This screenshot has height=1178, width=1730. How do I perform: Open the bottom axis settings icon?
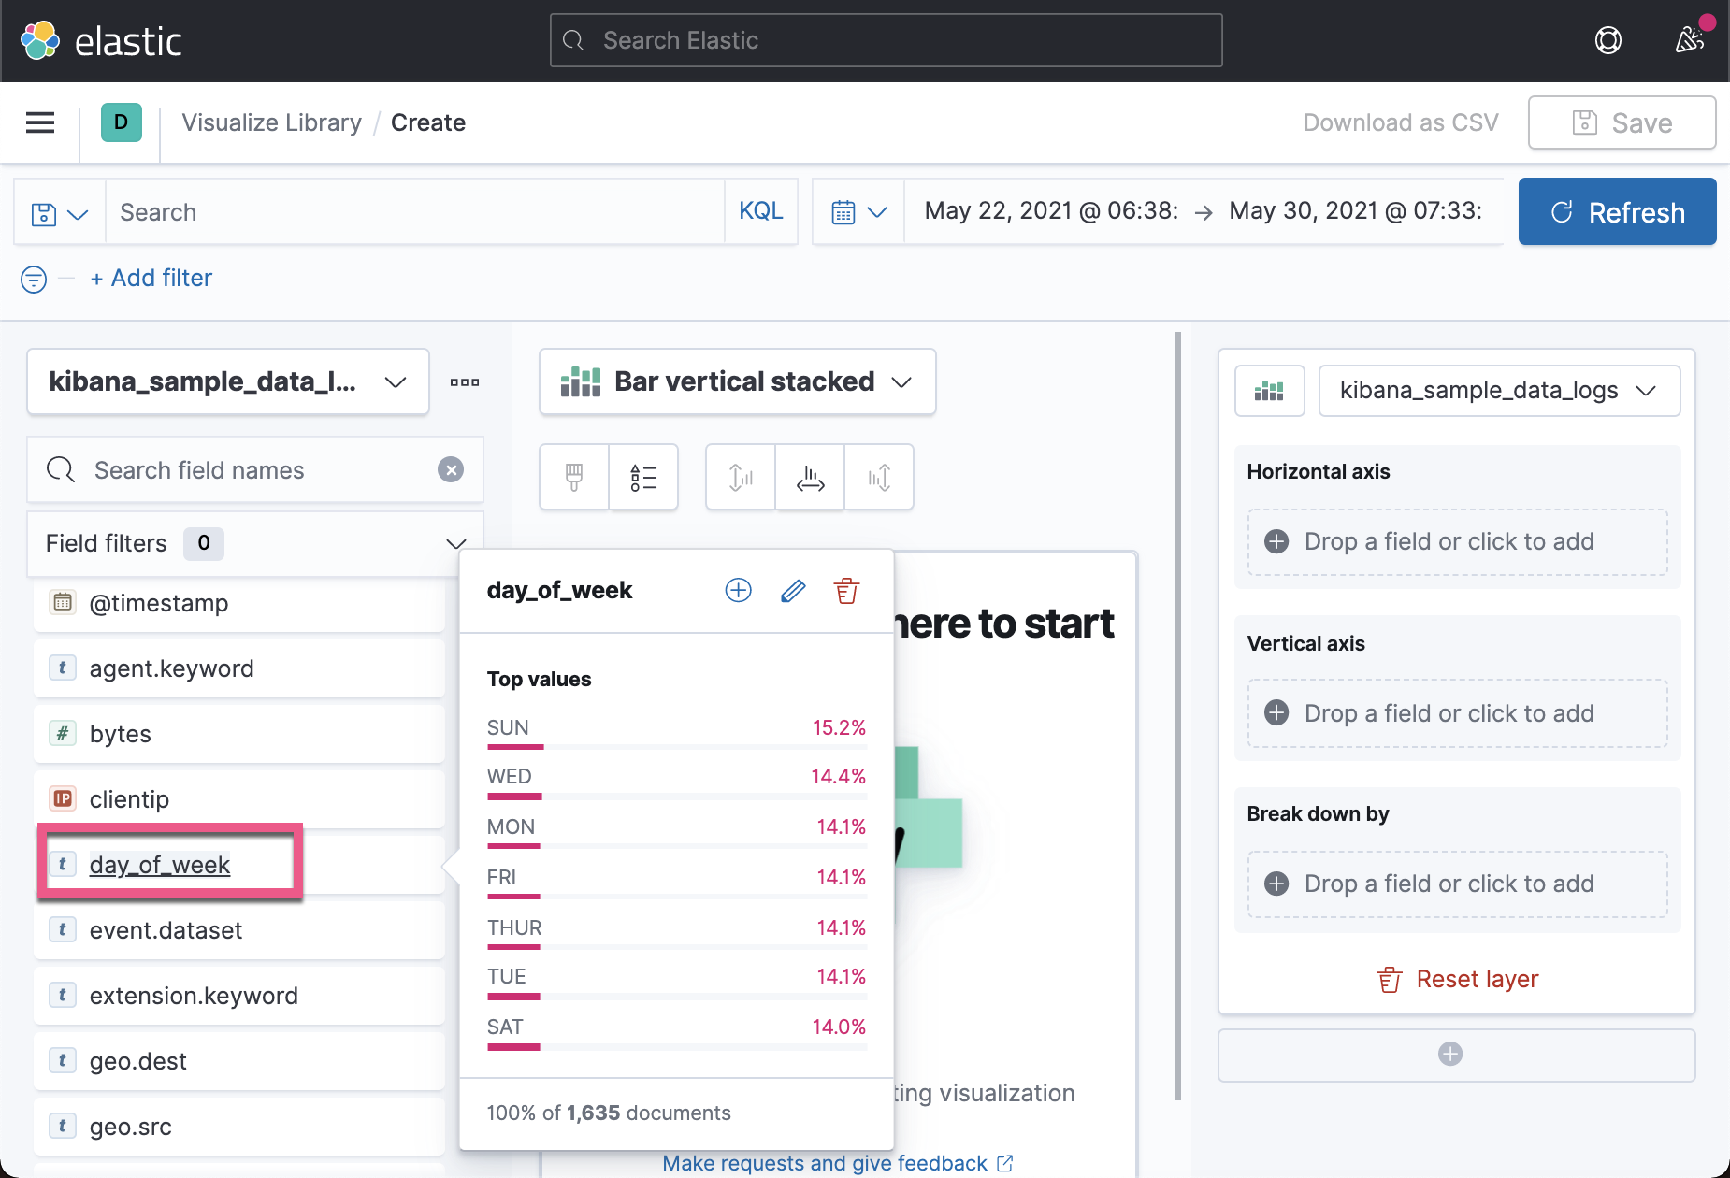click(x=809, y=477)
